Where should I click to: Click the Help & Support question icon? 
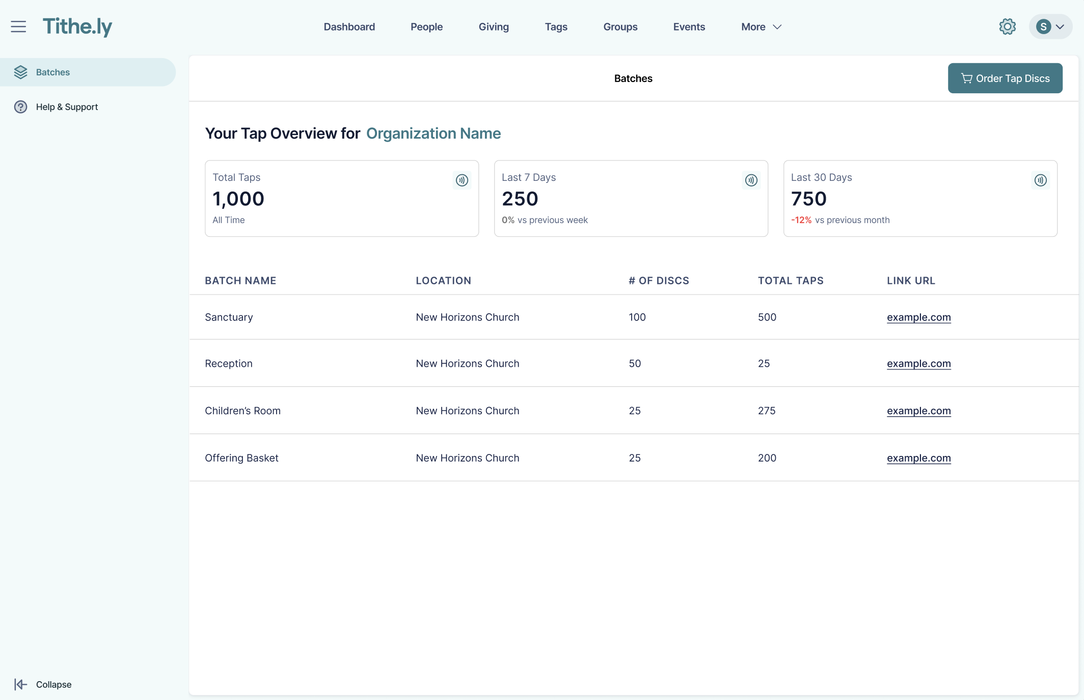tap(20, 107)
